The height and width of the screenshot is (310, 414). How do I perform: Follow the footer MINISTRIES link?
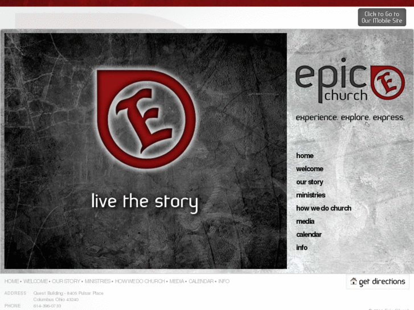click(97, 281)
